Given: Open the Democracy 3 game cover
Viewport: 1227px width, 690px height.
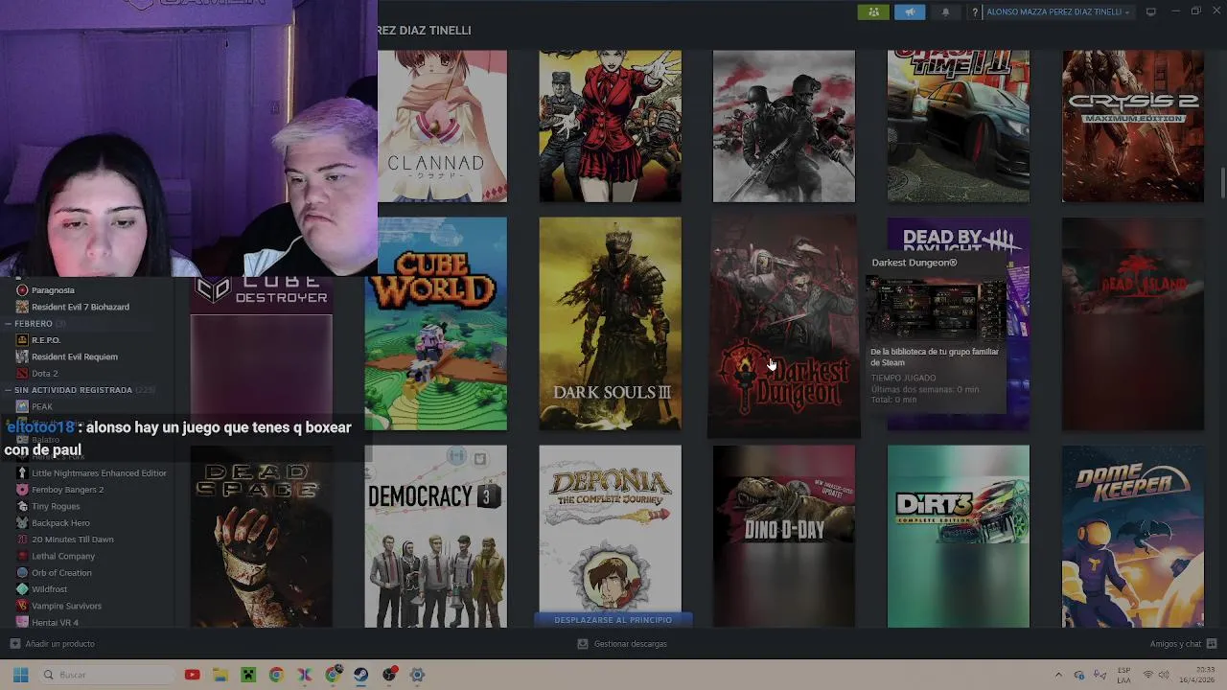Looking at the screenshot, I should (435, 537).
